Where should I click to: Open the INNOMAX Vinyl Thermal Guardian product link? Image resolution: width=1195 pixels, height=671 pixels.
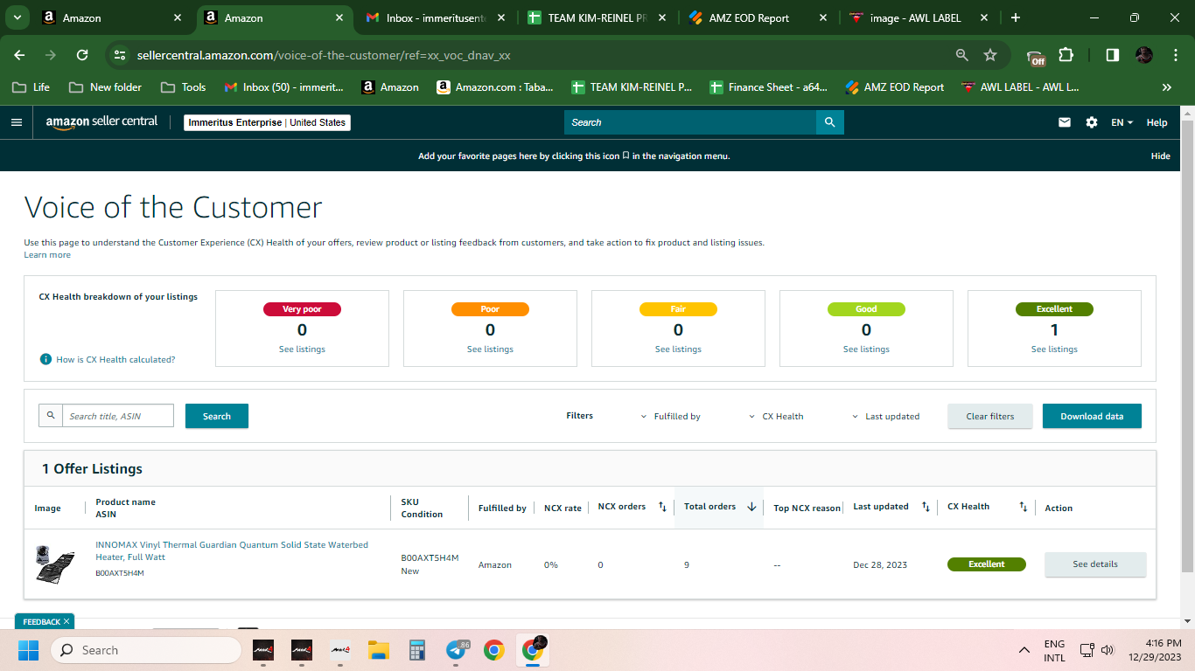232,550
